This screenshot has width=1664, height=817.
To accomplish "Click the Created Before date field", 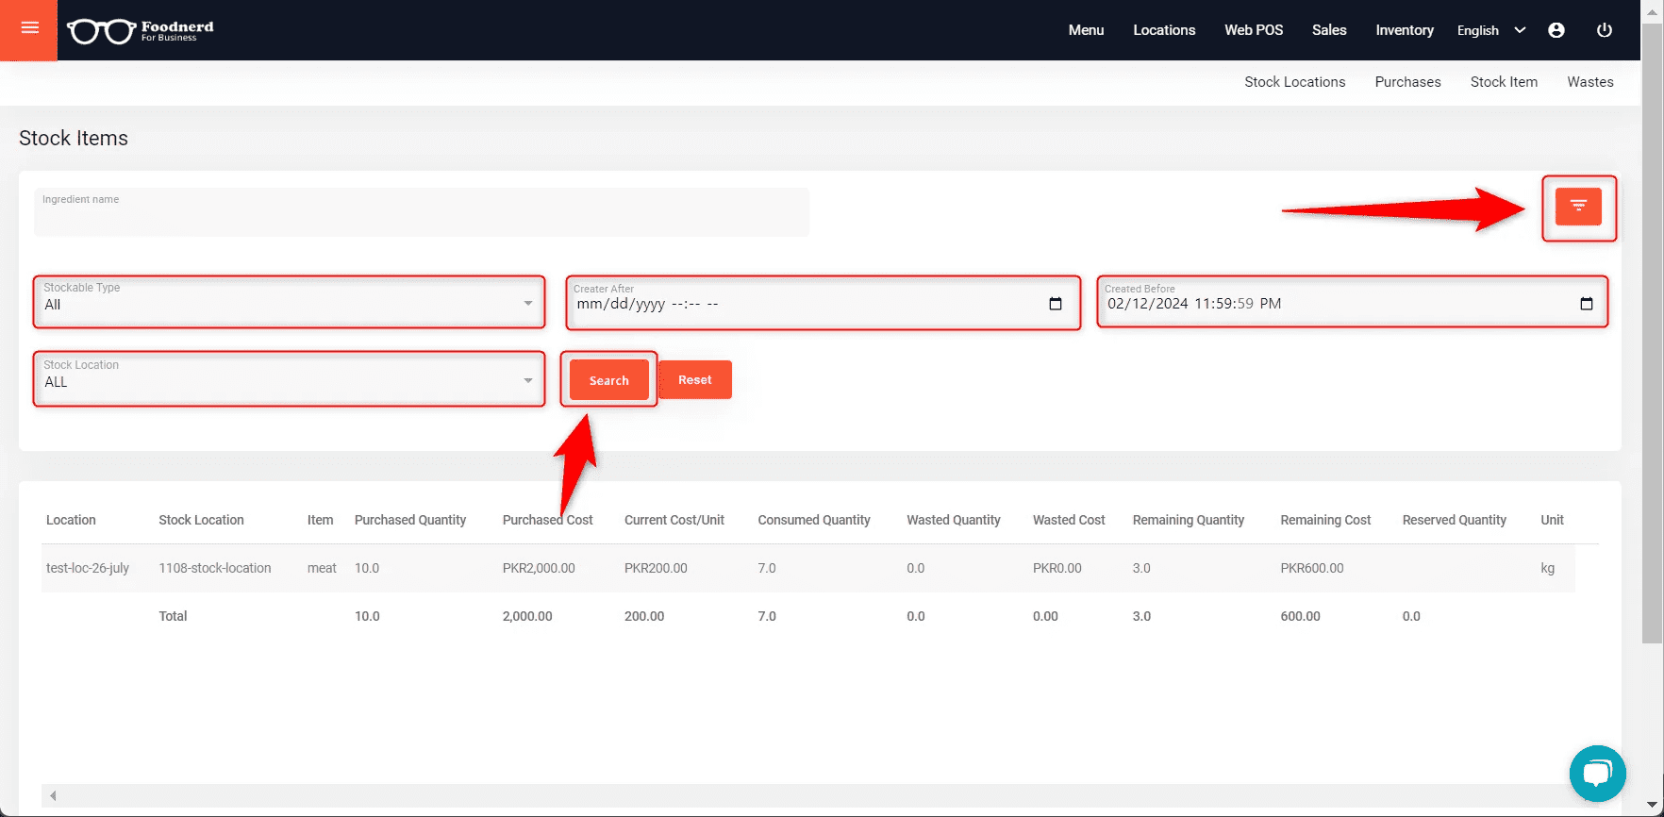I will pyautogui.click(x=1353, y=302).
